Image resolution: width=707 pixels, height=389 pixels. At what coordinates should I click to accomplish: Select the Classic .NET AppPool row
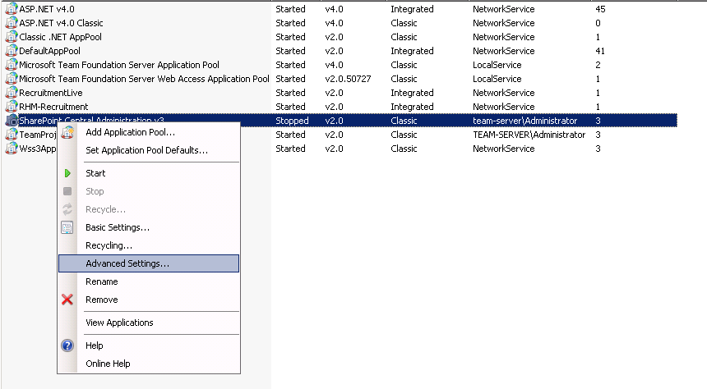point(61,37)
